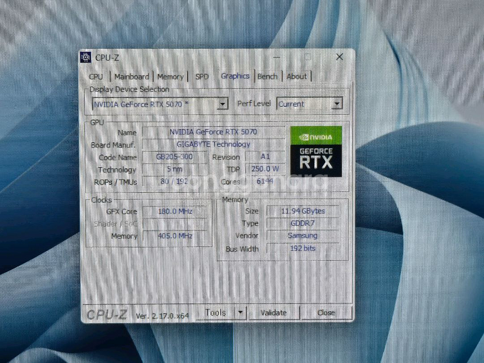Image resolution: width=484 pixels, height=363 pixels.
Task: Click the CPU-Z application icon in title bar
Action: pyautogui.click(x=86, y=57)
